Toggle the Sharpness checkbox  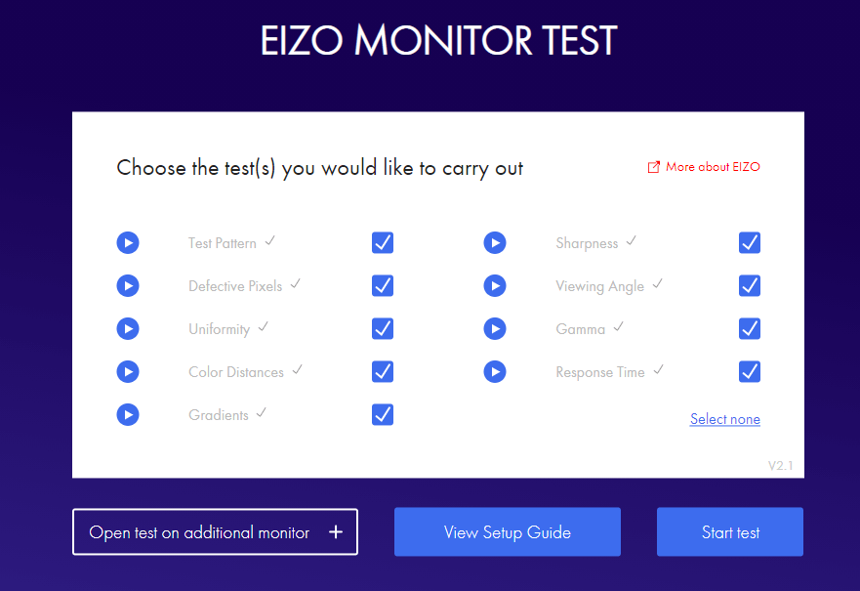point(750,243)
